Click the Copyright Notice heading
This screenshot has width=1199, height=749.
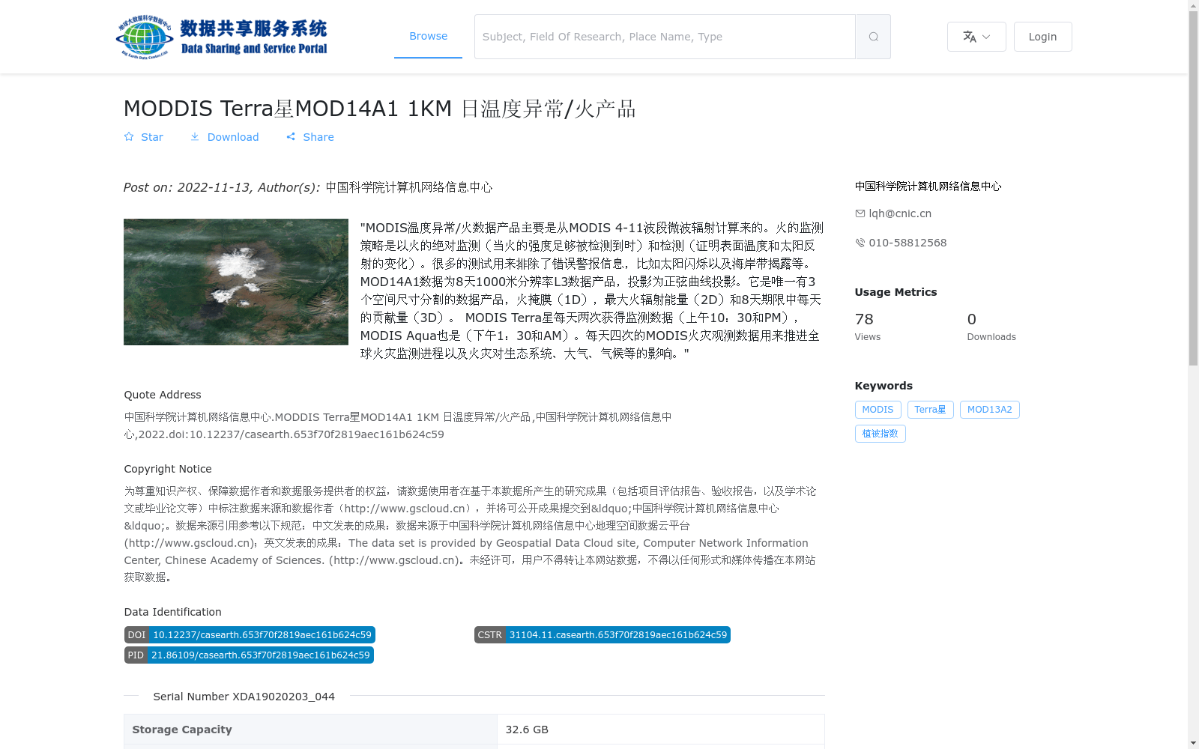click(x=168, y=469)
